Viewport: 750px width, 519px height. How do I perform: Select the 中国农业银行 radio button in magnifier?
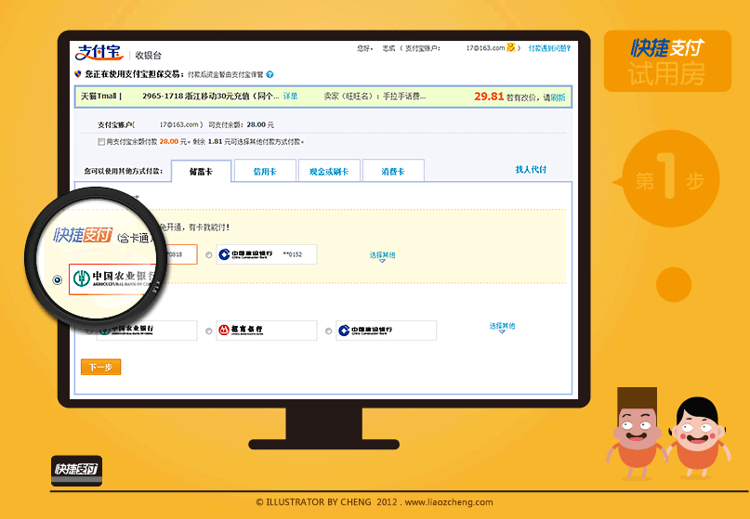58,280
